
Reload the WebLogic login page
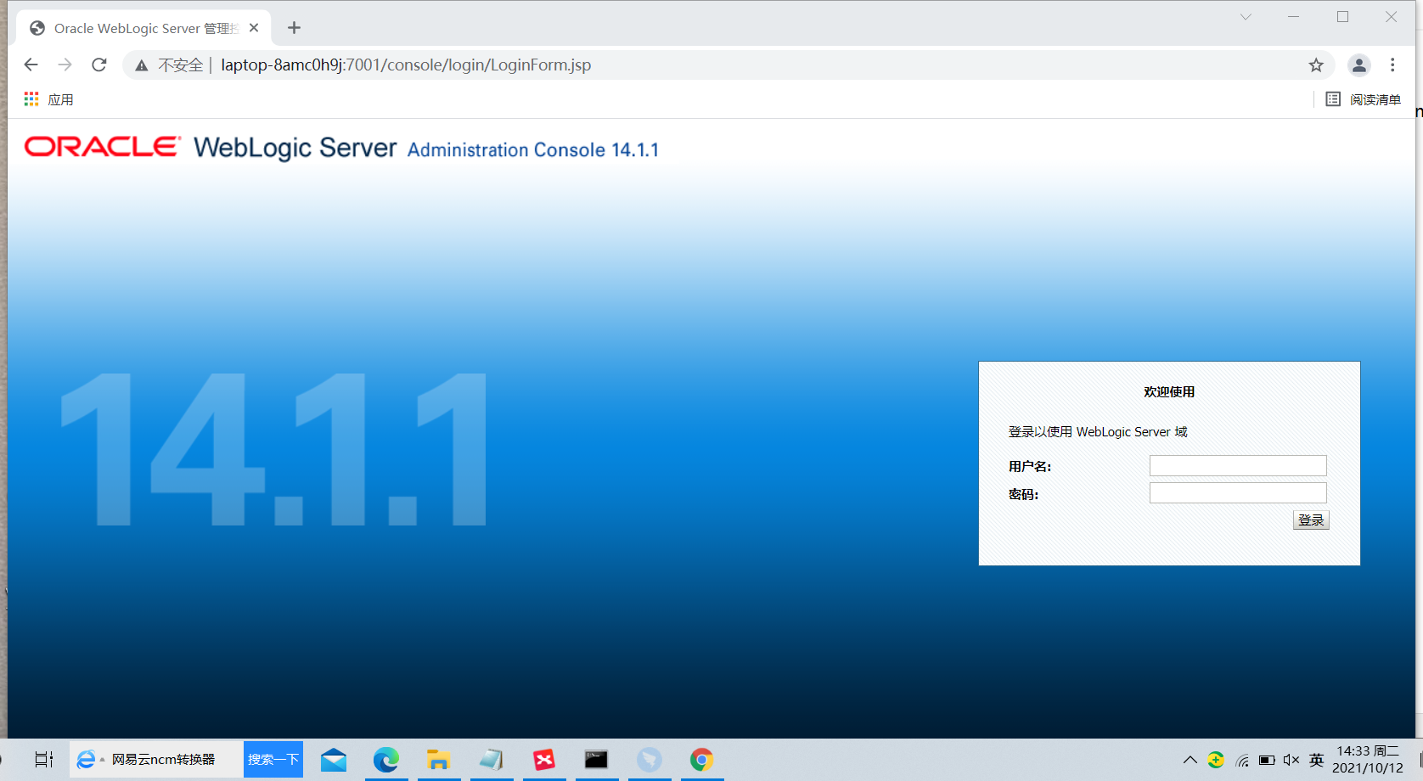tap(99, 65)
